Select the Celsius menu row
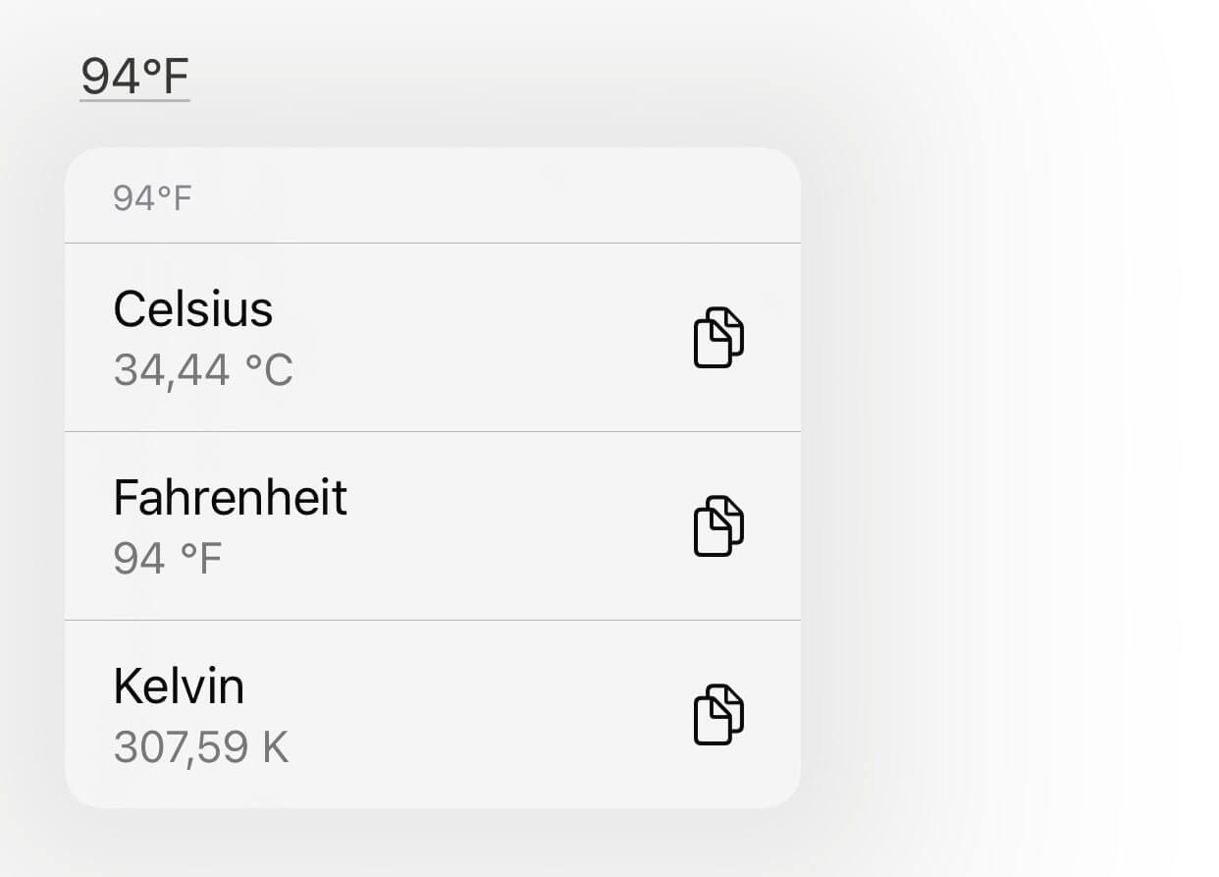 point(433,338)
